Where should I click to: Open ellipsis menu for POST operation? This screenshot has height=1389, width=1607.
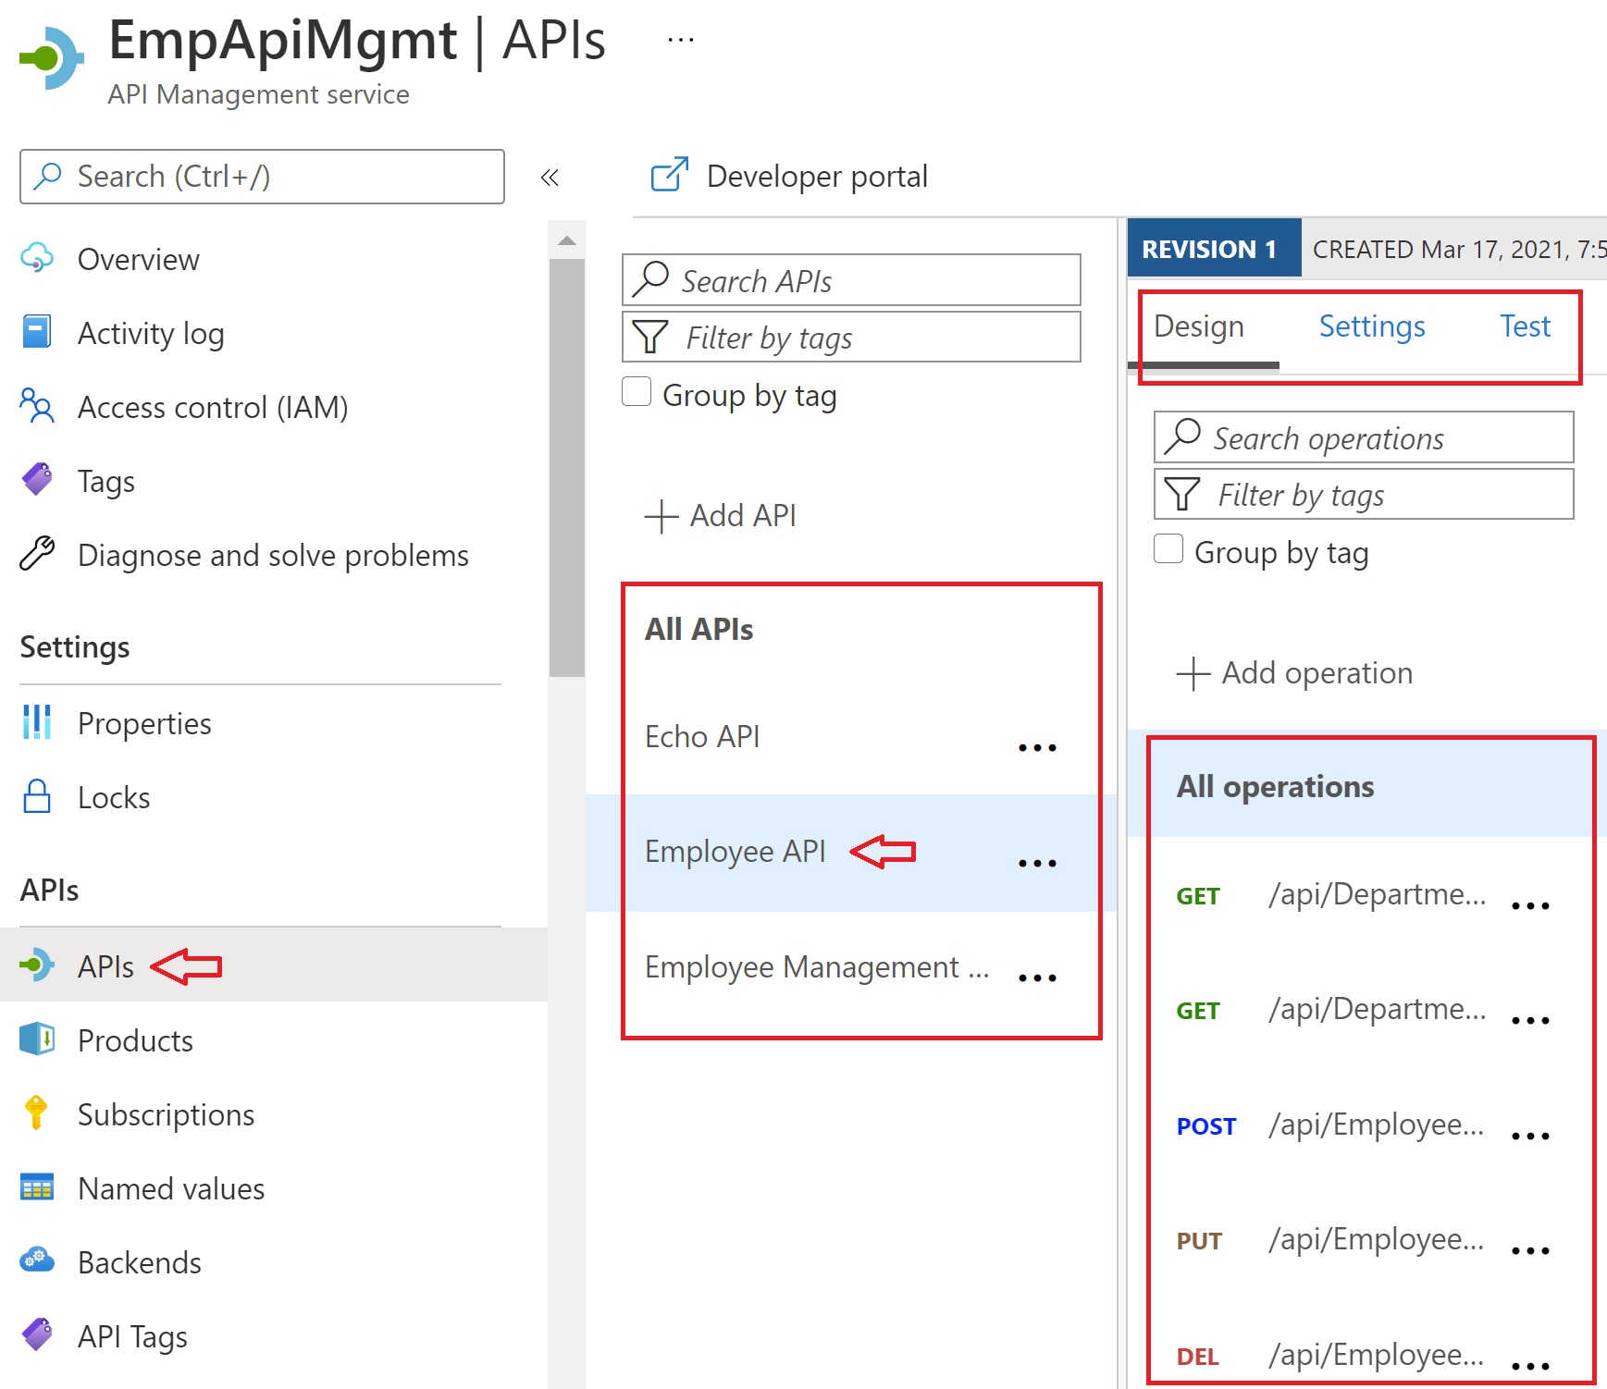pyautogui.click(x=1530, y=1136)
